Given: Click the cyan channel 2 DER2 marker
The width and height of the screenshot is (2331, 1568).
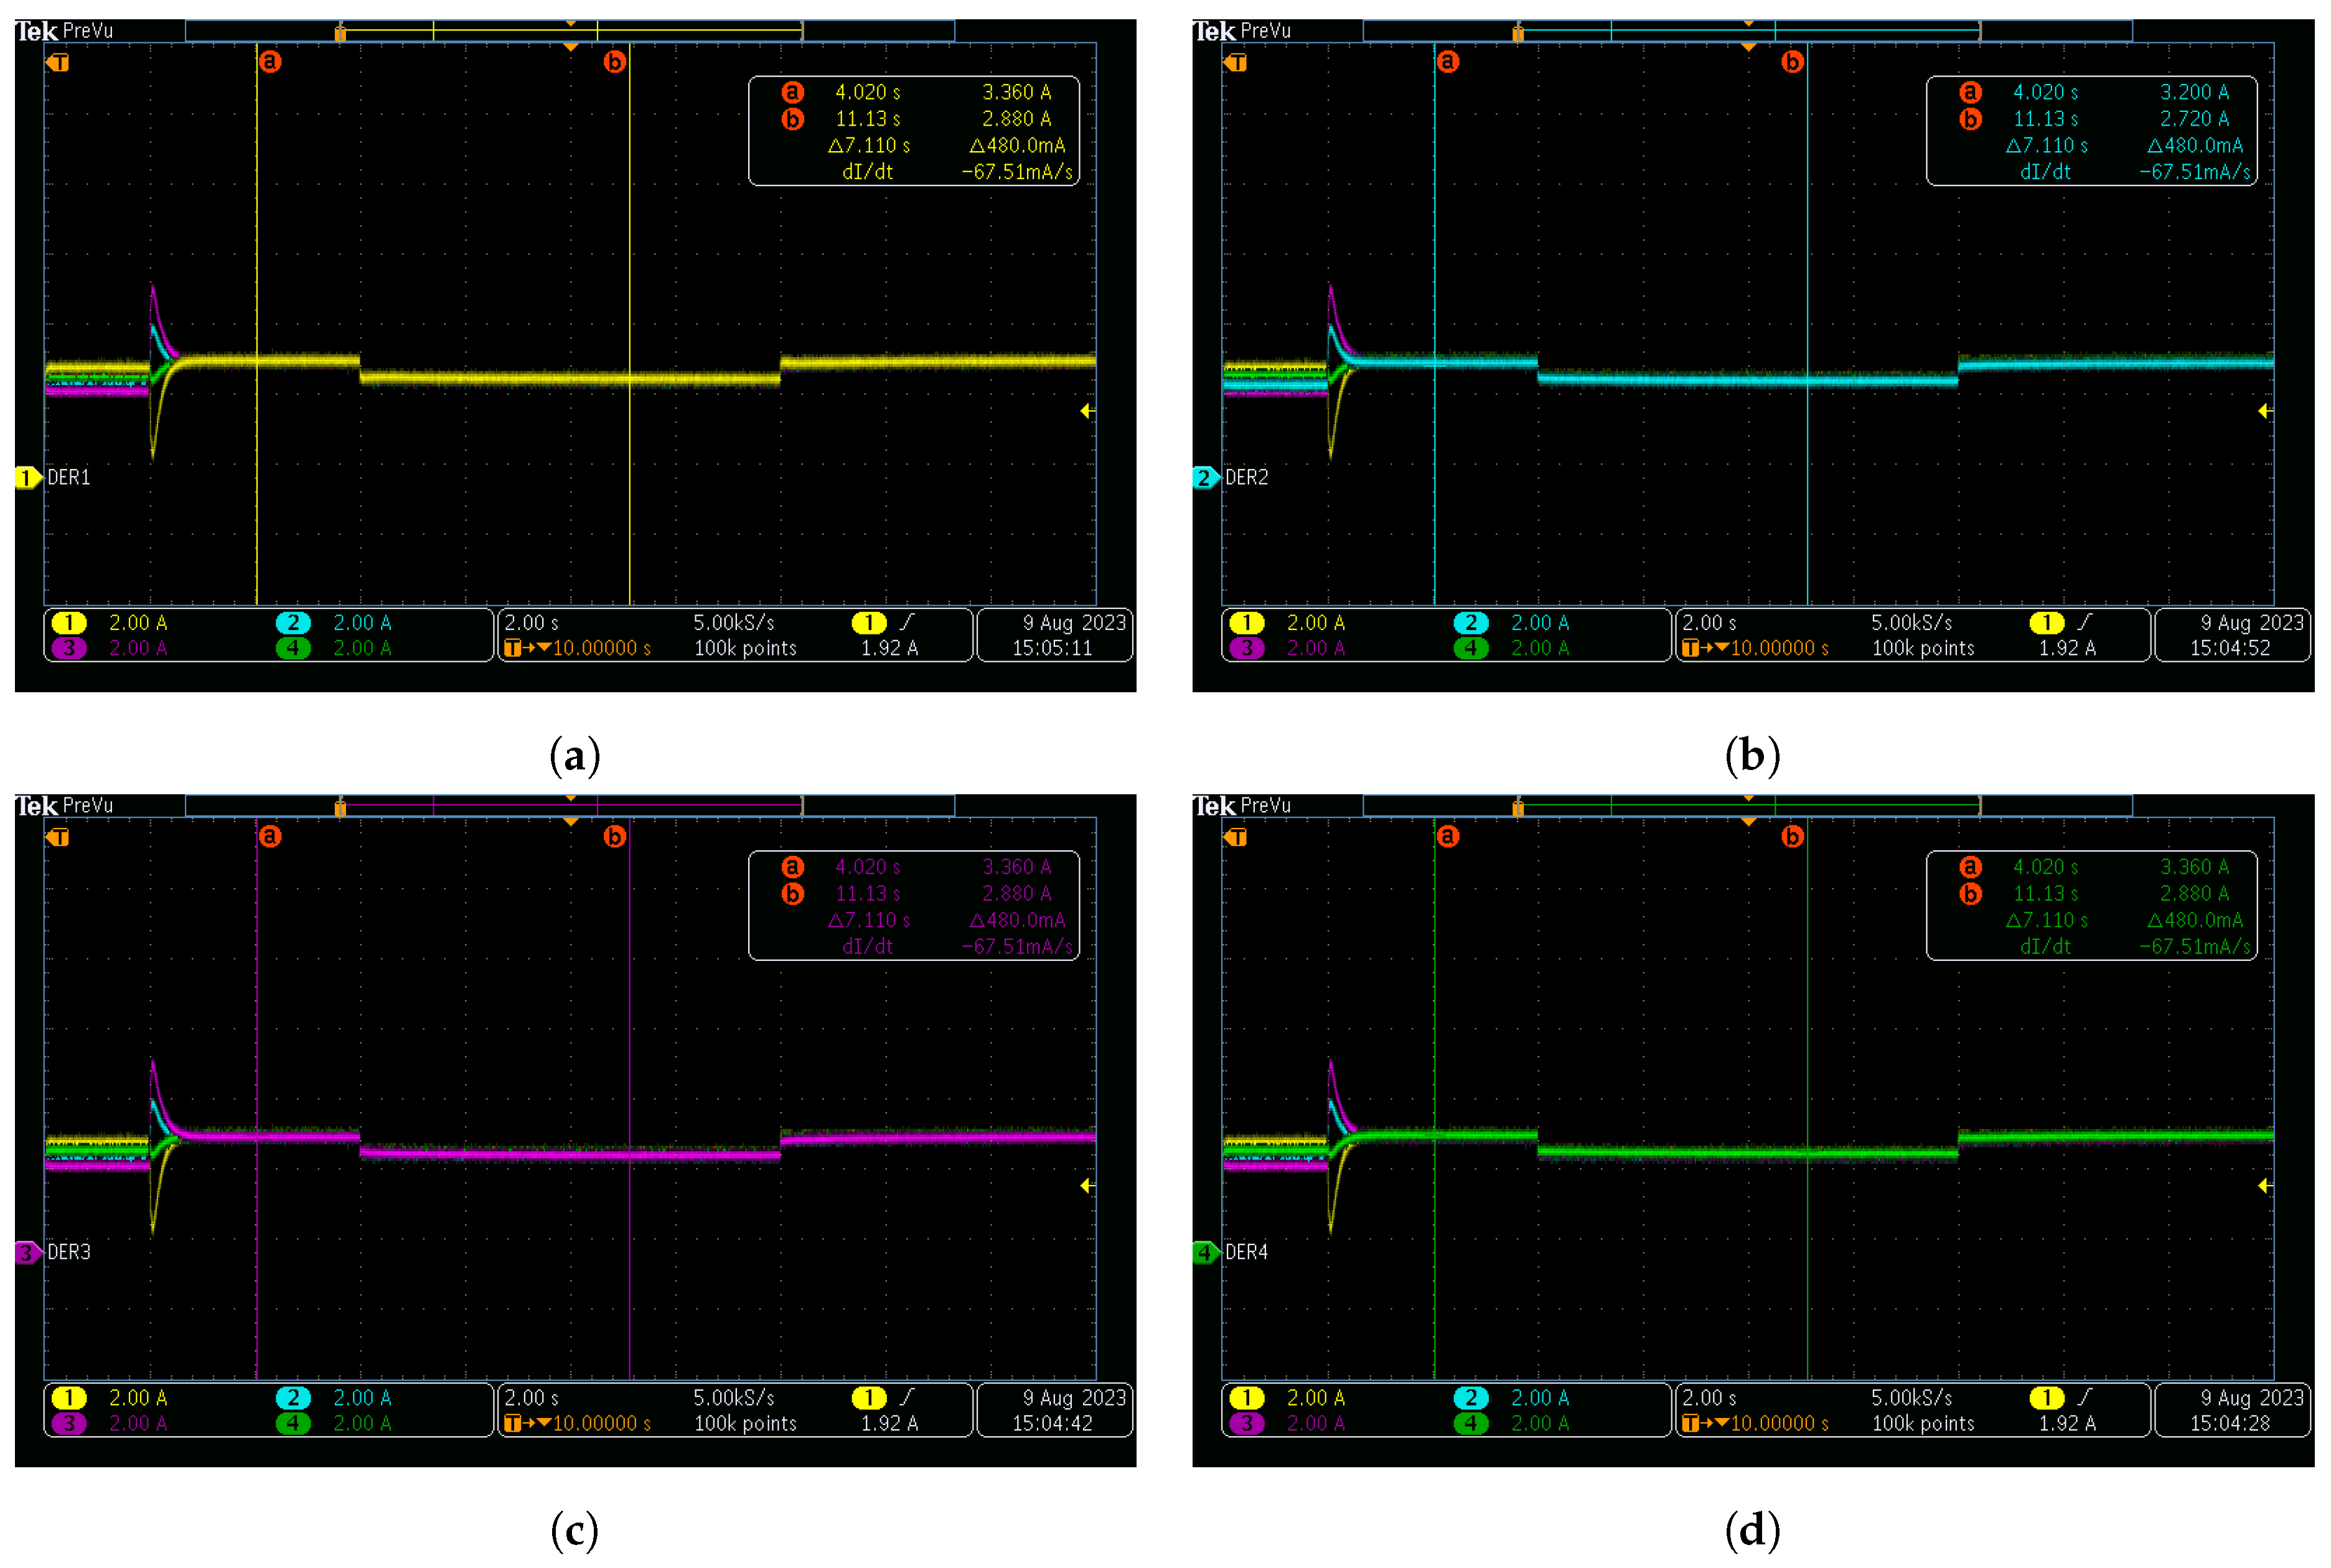Looking at the screenshot, I should coord(1204,478).
